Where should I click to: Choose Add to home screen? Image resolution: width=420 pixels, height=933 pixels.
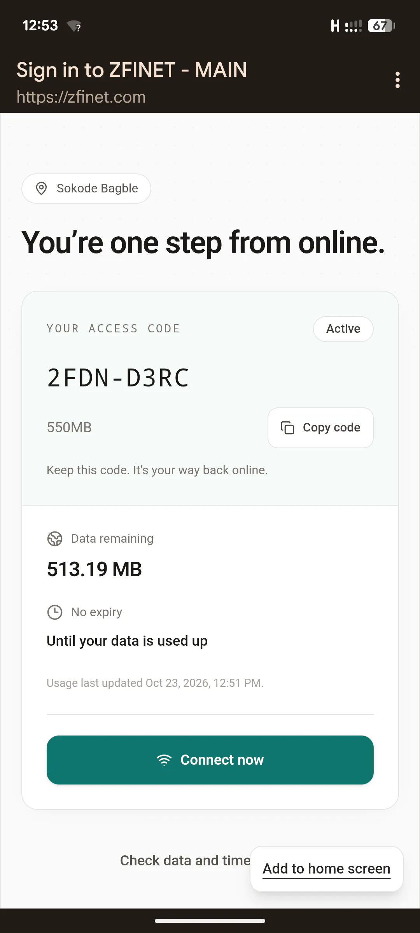point(327,869)
